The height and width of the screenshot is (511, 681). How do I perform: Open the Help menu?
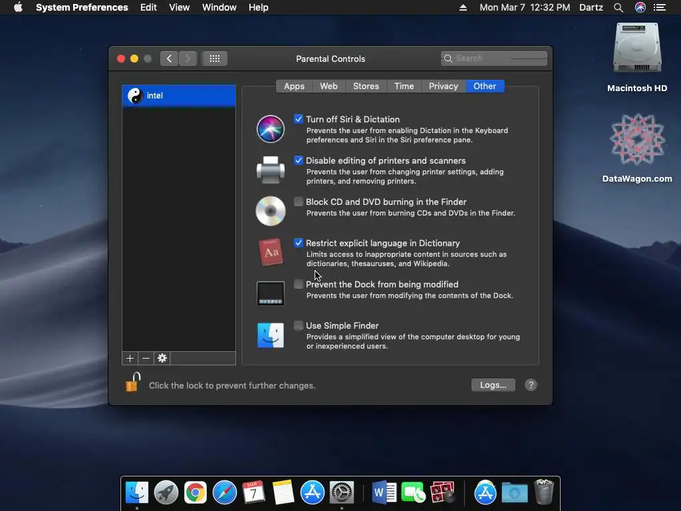tap(259, 7)
